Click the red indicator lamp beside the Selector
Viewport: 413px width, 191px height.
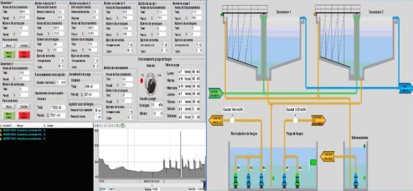[x=142, y=80]
